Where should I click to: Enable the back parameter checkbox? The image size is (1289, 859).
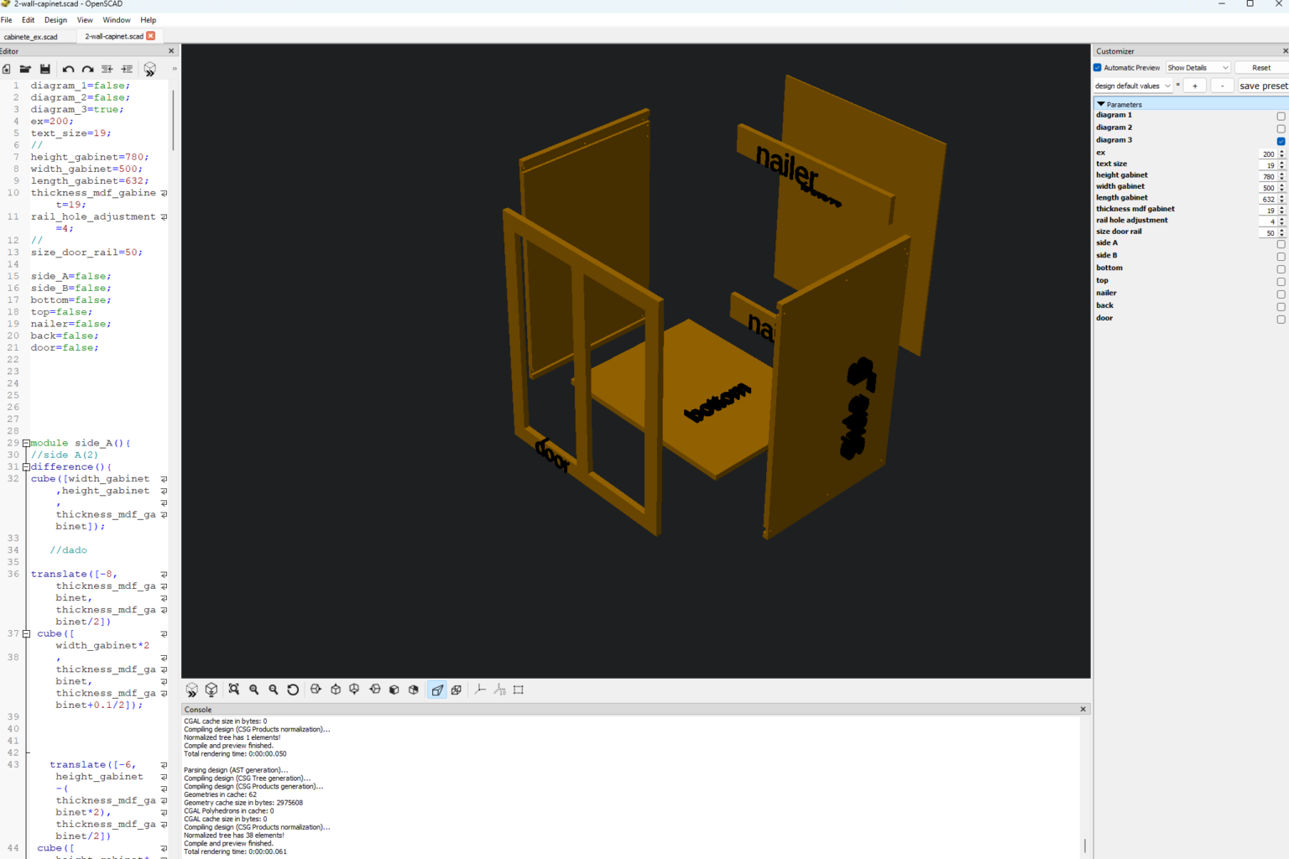[1281, 307]
